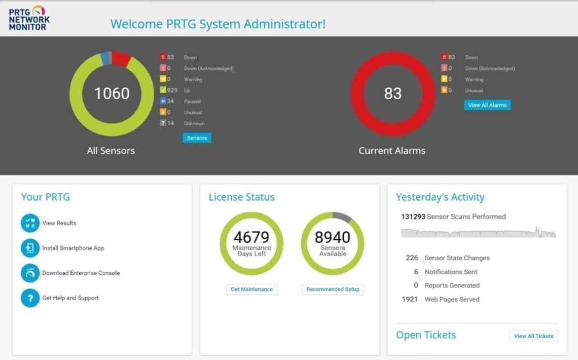Open View All Alarms
The width and height of the screenshot is (578, 360).
[x=487, y=105]
